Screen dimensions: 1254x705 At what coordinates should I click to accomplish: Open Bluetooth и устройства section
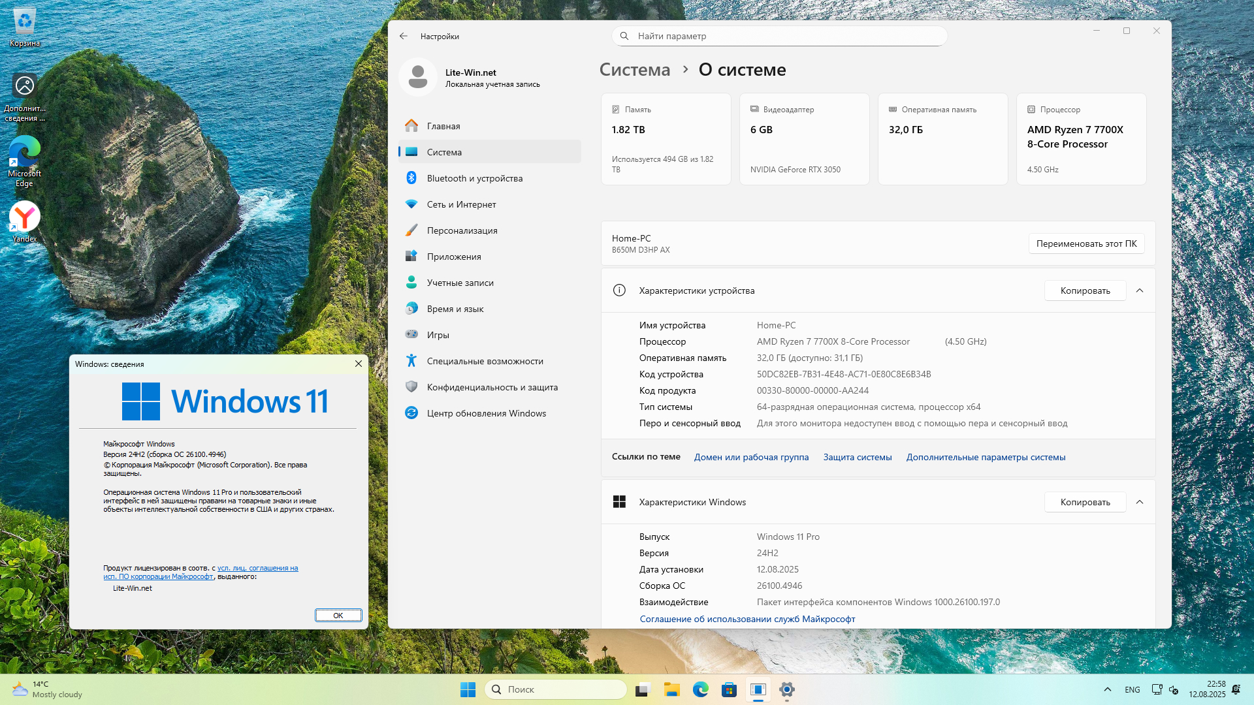point(474,178)
